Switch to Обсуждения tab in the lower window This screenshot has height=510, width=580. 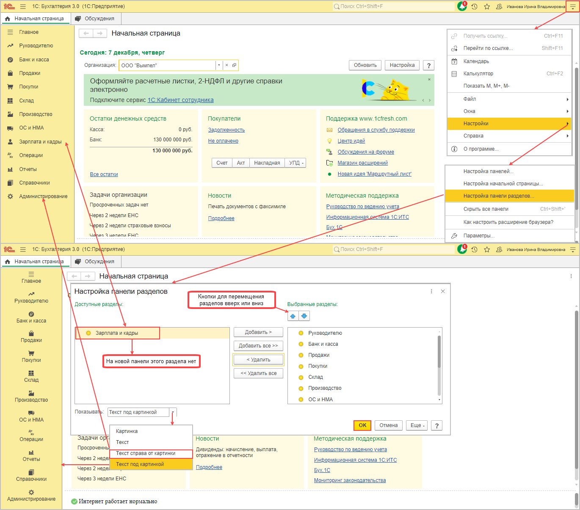(x=95, y=262)
